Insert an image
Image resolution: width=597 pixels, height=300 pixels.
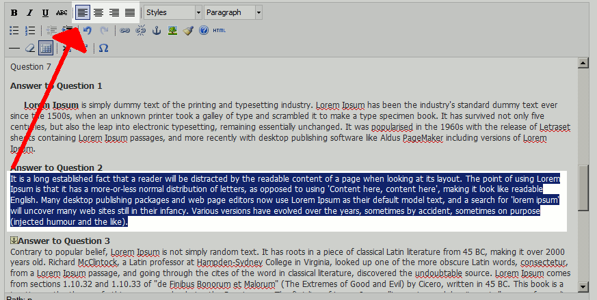pyautogui.click(x=172, y=31)
